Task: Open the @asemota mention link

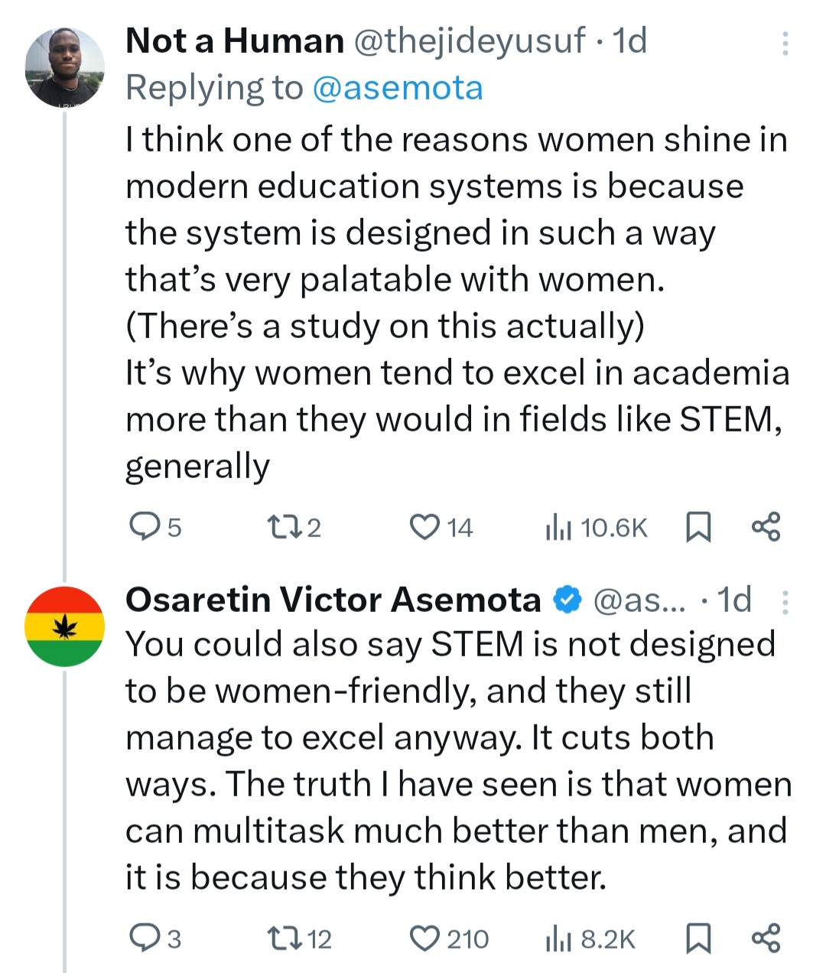Action: (x=398, y=88)
